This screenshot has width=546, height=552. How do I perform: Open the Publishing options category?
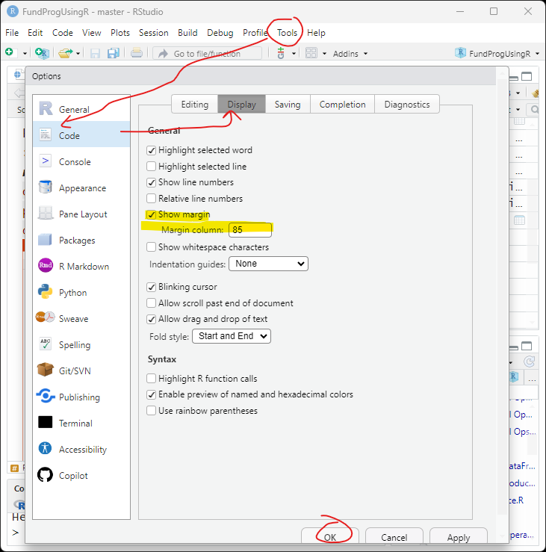[81, 397]
